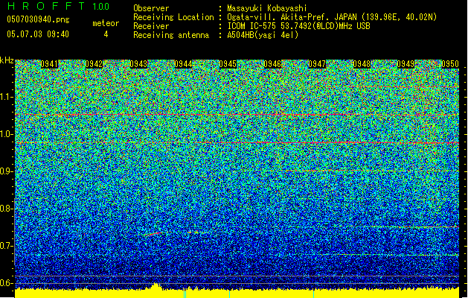Screen dimensions: 468x298
Task: Click the 0948 time marker
Action: (x=362, y=64)
